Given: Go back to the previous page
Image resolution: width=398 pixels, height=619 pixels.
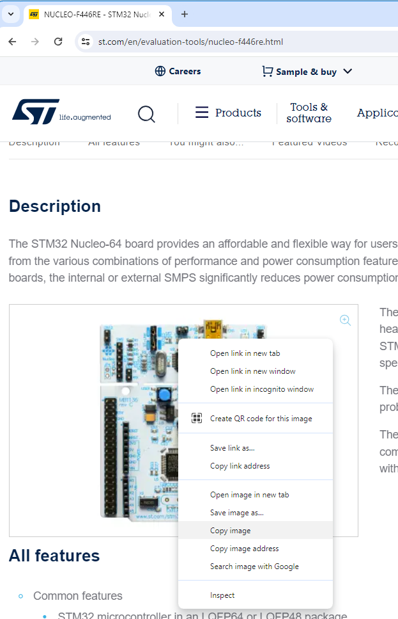Looking at the screenshot, I should coord(13,42).
